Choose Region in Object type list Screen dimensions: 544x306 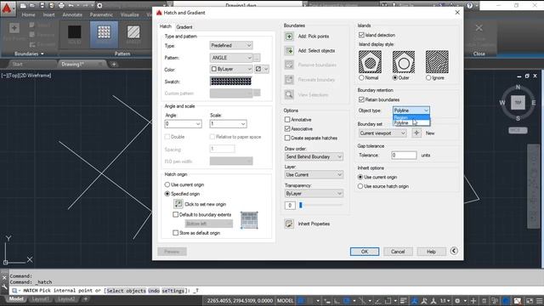point(411,117)
